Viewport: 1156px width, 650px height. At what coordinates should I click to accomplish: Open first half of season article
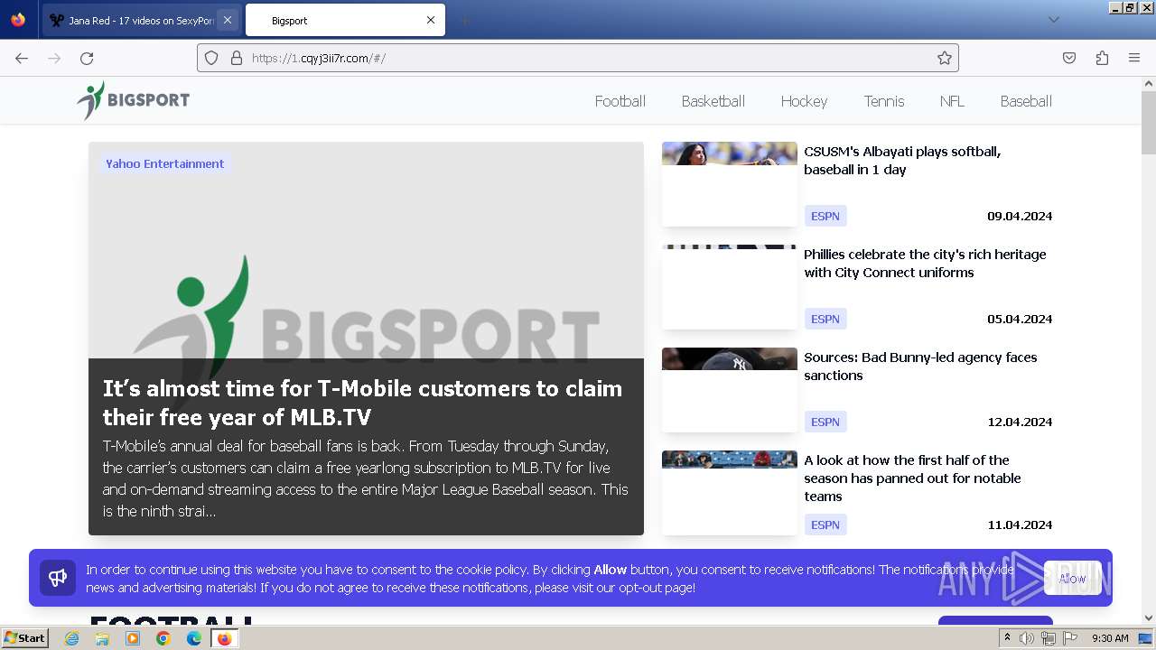(x=912, y=478)
